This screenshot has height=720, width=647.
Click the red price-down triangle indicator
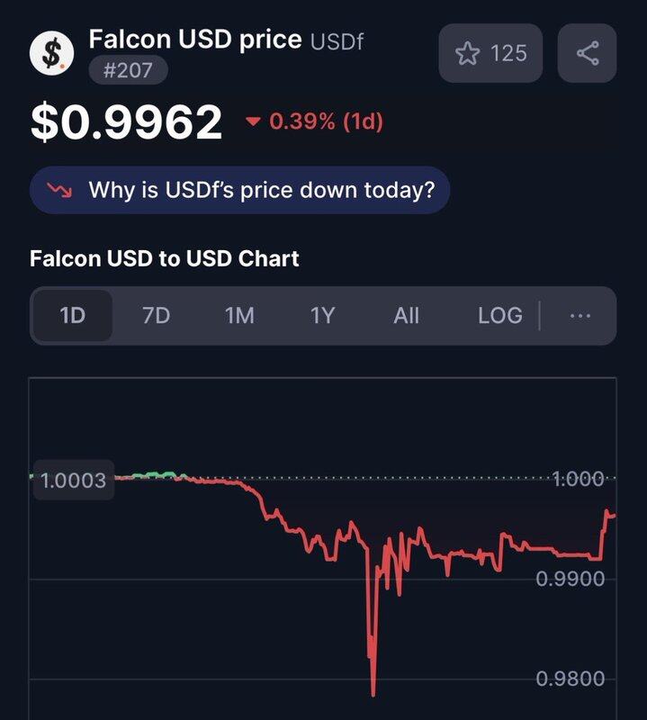pos(253,121)
